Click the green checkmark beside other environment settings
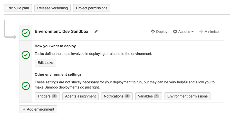Image resolution: width=230 pixels, height=117 pixels. coord(26,86)
